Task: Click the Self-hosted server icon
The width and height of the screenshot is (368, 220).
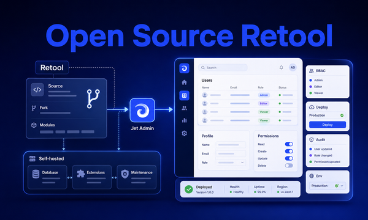Action: pyautogui.click(x=33, y=159)
